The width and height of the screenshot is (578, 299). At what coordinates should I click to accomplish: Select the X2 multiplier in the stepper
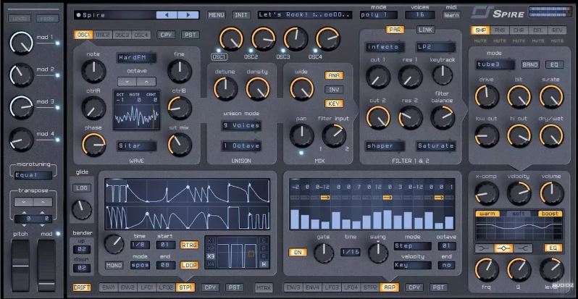[x=211, y=248]
